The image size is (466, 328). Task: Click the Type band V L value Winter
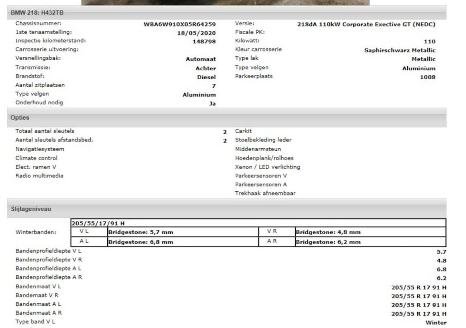436,323
